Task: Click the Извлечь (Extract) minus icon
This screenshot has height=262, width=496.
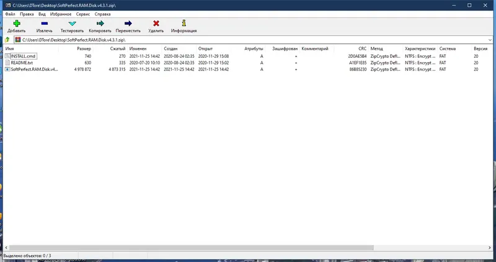Action: (44, 24)
